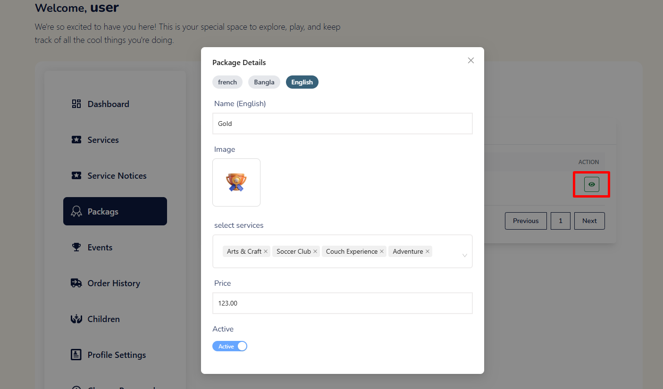Switch to the Bangla language tab

coord(264,82)
